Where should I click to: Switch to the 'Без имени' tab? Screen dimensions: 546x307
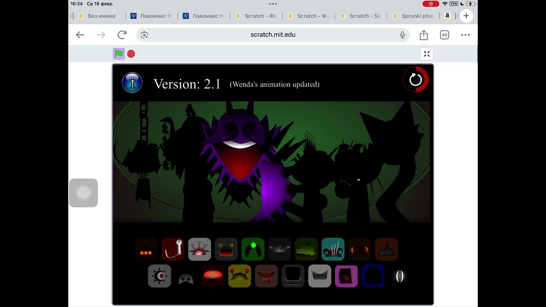click(x=98, y=16)
